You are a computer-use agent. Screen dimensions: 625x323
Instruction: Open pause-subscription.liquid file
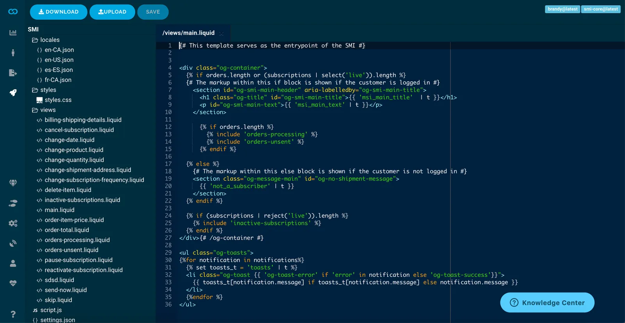[x=75, y=260]
